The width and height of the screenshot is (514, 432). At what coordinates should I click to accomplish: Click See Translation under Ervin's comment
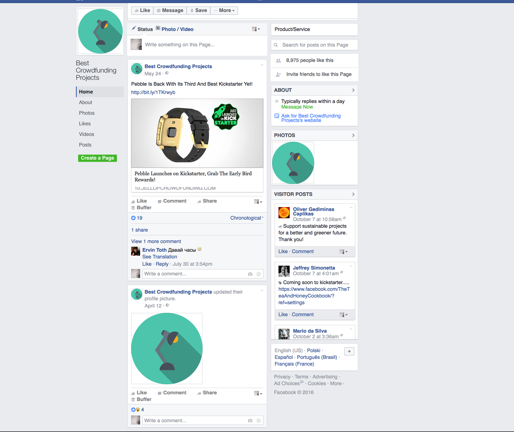(x=160, y=257)
